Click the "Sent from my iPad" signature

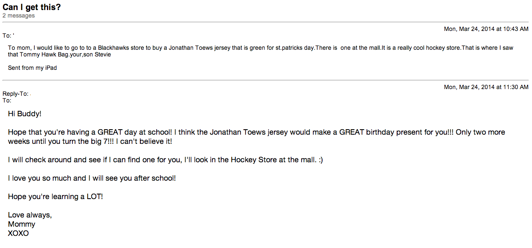pos(32,68)
